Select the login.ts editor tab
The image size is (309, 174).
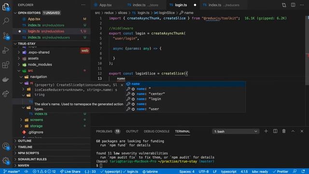tap(183, 5)
